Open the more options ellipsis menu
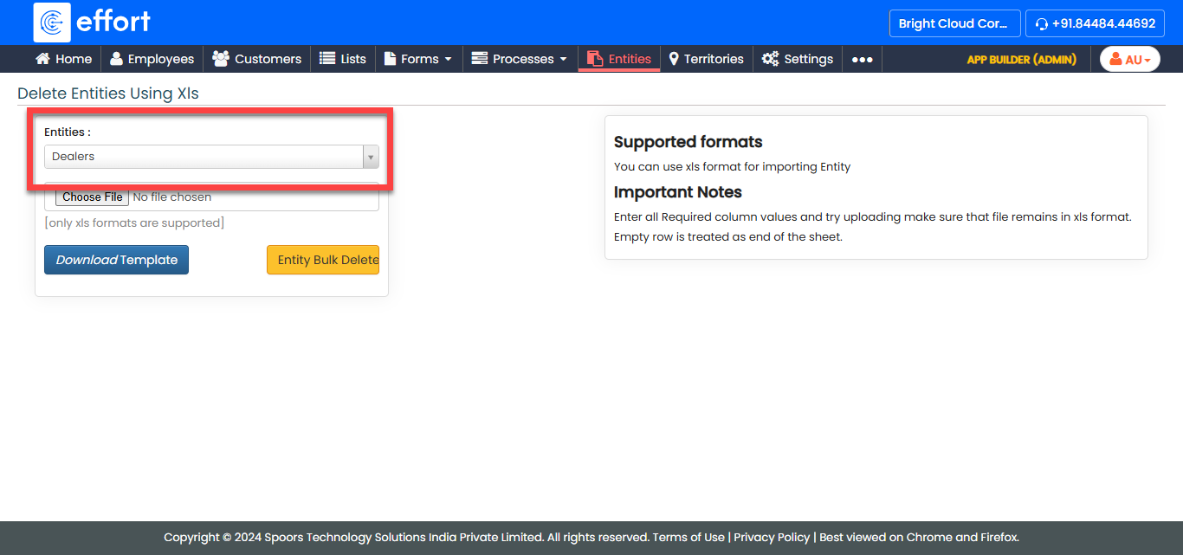The height and width of the screenshot is (555, 1183). click(862, 60)
